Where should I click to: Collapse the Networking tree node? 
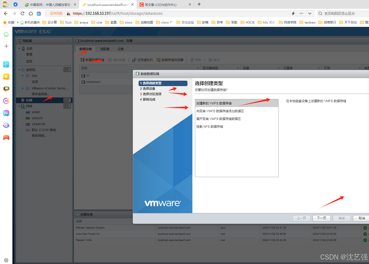pos(19,106)
